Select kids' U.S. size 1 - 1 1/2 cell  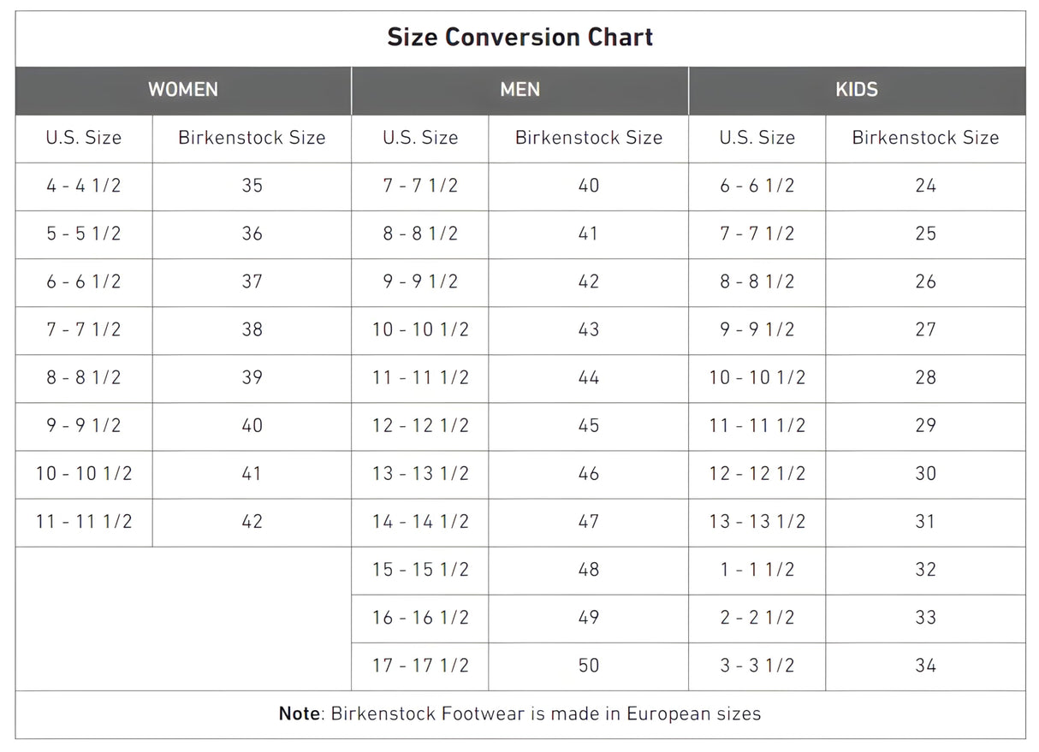757,569
